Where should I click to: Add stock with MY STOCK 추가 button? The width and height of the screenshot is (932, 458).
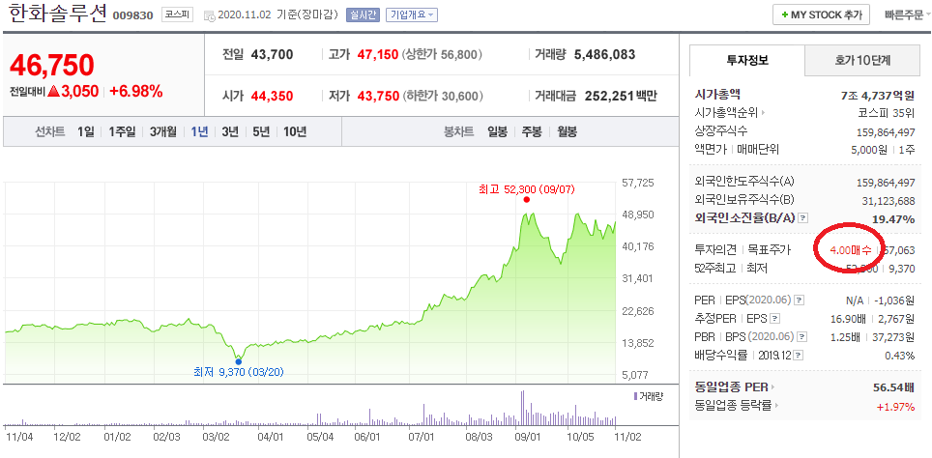(x=822, y=14)
